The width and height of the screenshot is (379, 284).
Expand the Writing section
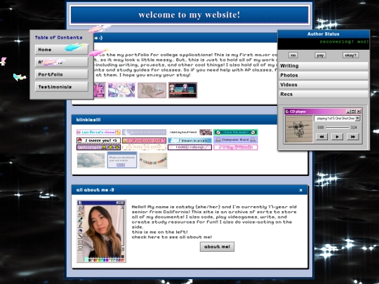pyautogui.click(x=324, y=66)
